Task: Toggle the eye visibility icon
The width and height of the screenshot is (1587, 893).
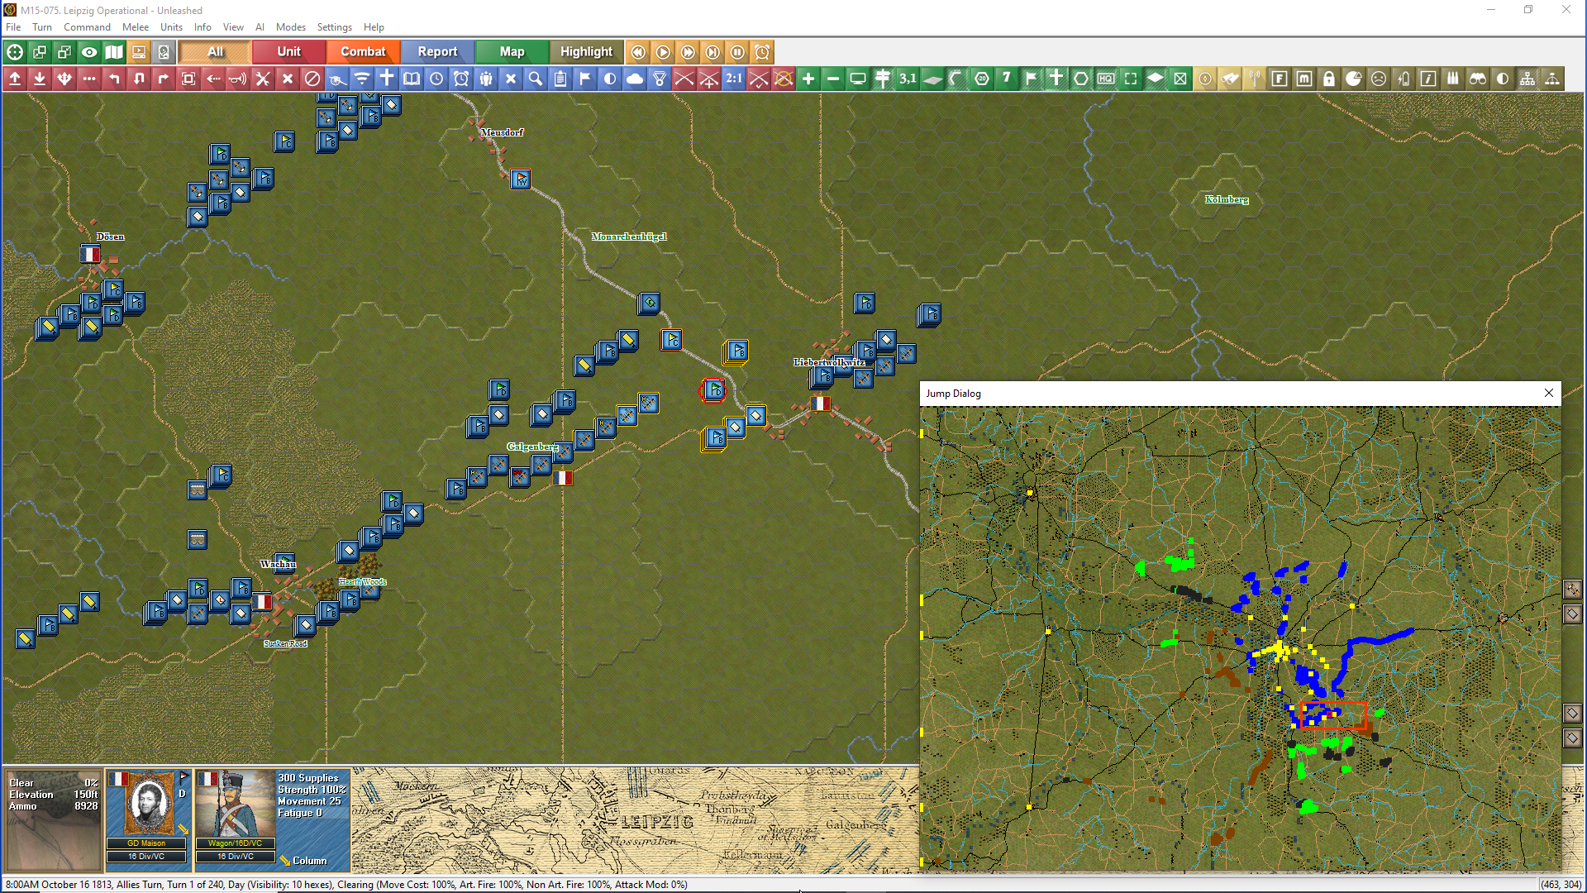Action: pyautogui.click(x=89, y=52)
